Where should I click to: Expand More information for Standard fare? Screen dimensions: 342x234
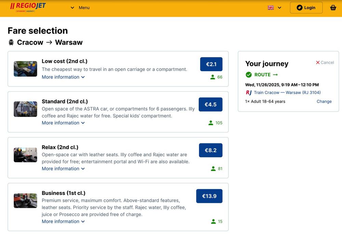pos(63,123)
